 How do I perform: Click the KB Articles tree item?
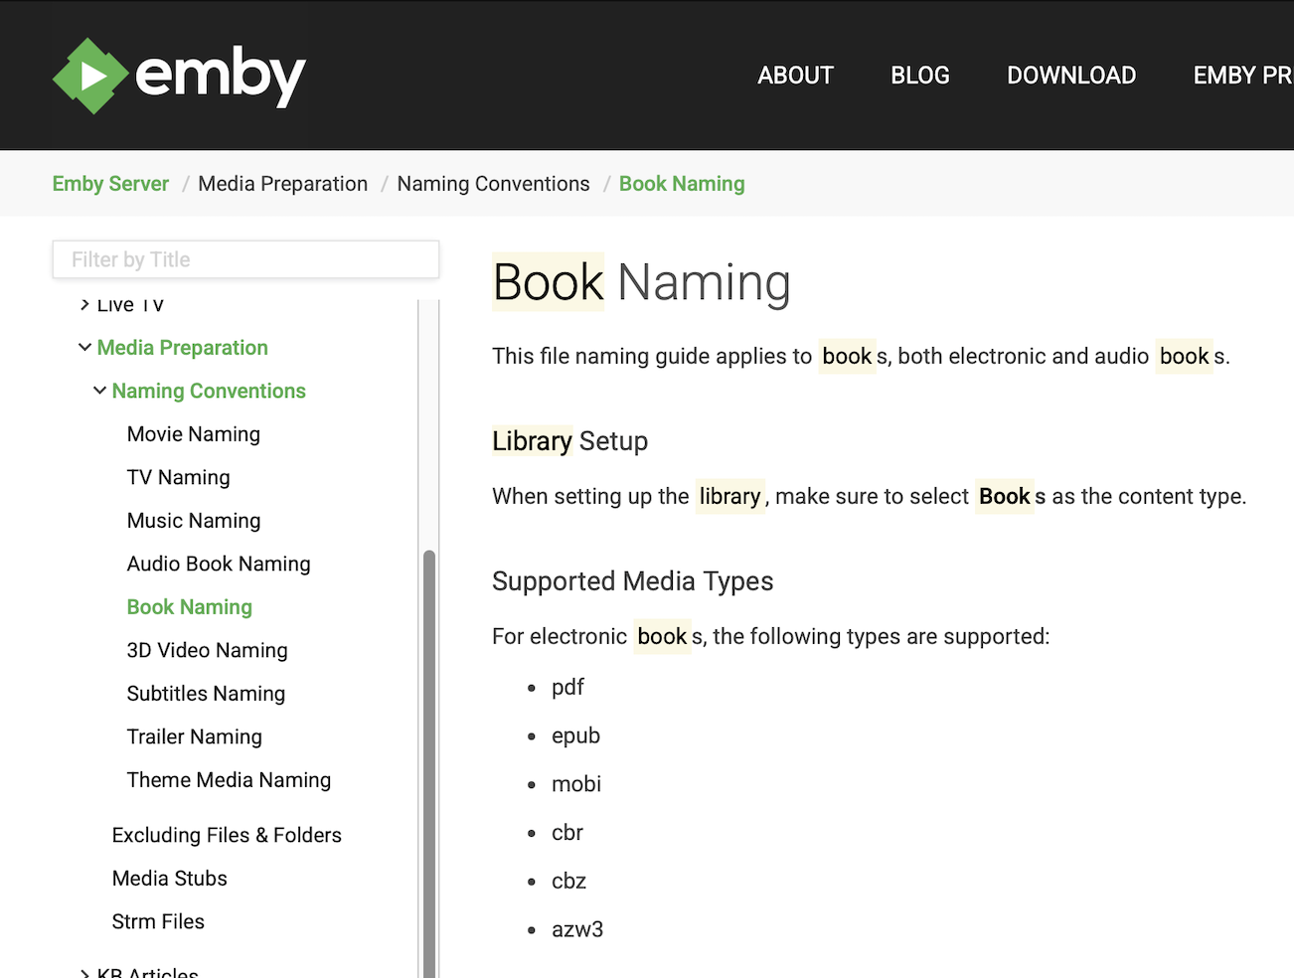[x=148, y=972]
